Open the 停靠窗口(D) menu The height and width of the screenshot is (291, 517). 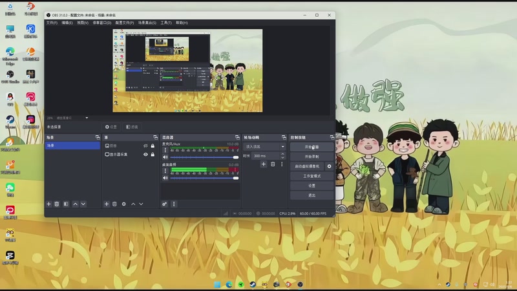click(x=102, y=23)
